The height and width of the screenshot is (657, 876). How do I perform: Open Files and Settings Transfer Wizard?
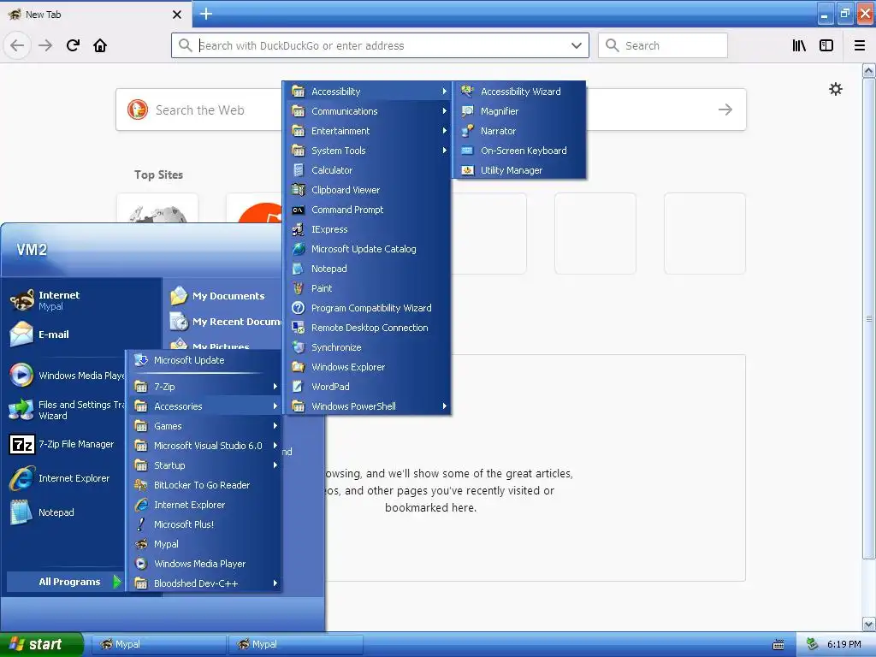67,410
